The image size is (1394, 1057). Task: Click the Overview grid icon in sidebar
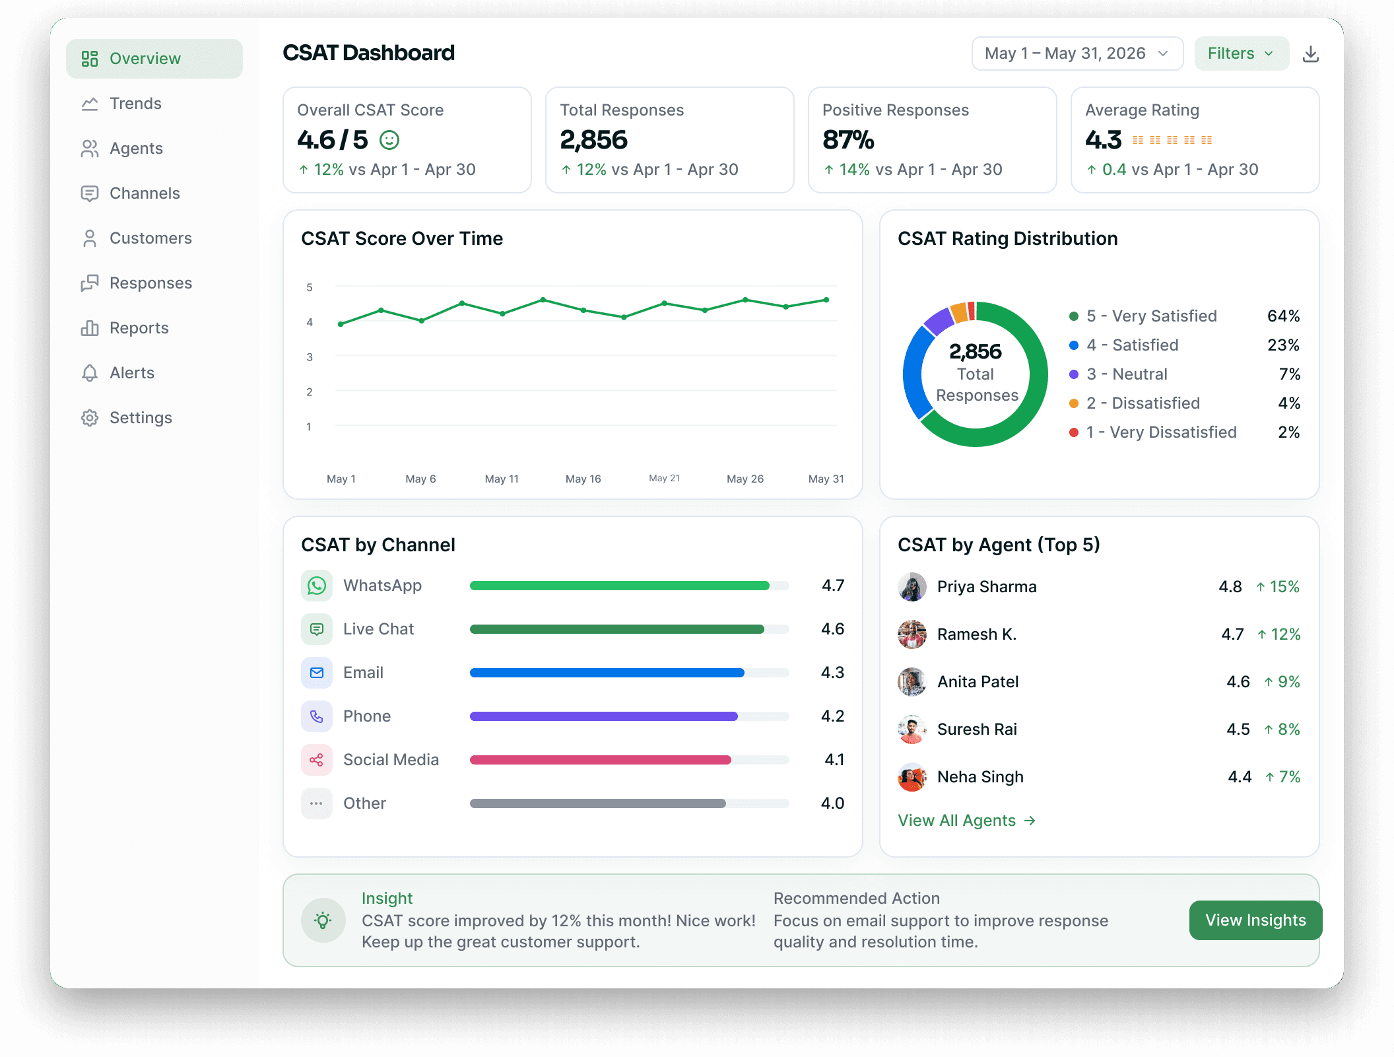tap(90, 59)
